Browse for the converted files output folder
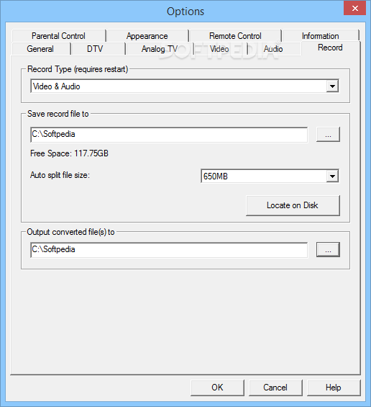The image size is (371, 407). (328, 250)
